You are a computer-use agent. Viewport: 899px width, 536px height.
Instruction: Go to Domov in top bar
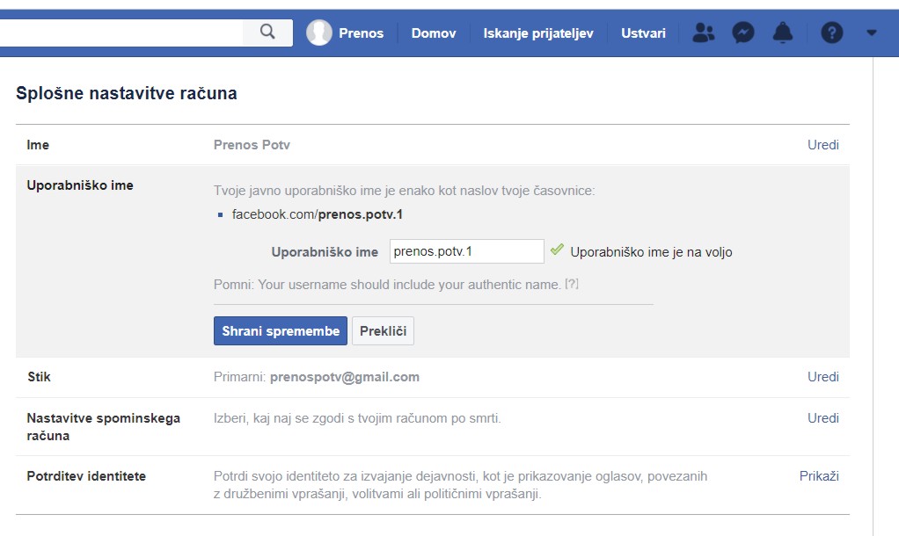pos(434,33)
